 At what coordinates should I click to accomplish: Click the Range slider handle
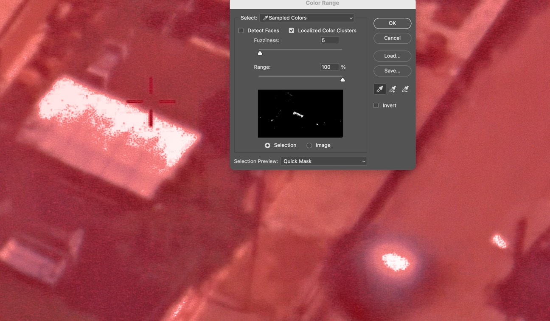pos(342,79)
